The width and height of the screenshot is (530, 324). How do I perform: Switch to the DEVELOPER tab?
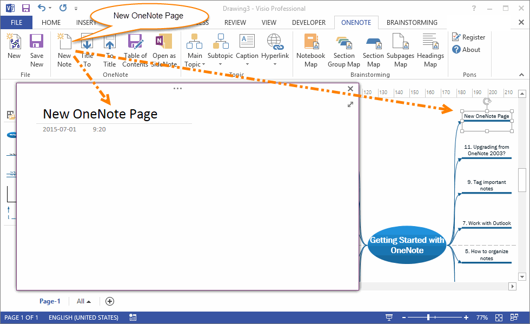point(309,23)
